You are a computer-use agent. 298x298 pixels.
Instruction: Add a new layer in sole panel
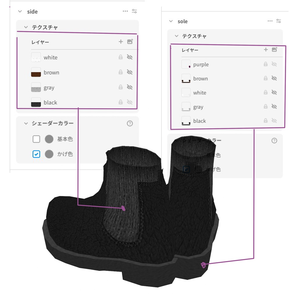point(266,50)
